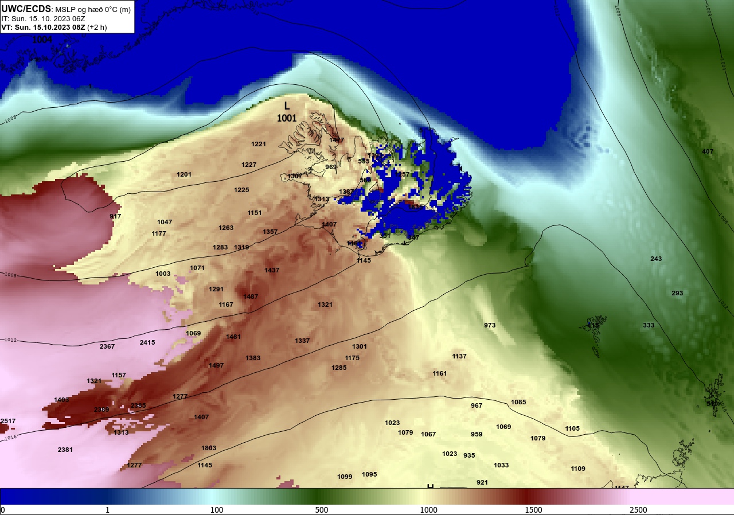Click the height value 1137
Image resolution: width=734 pixels, height=515 pixels.
tap(459, 356)
